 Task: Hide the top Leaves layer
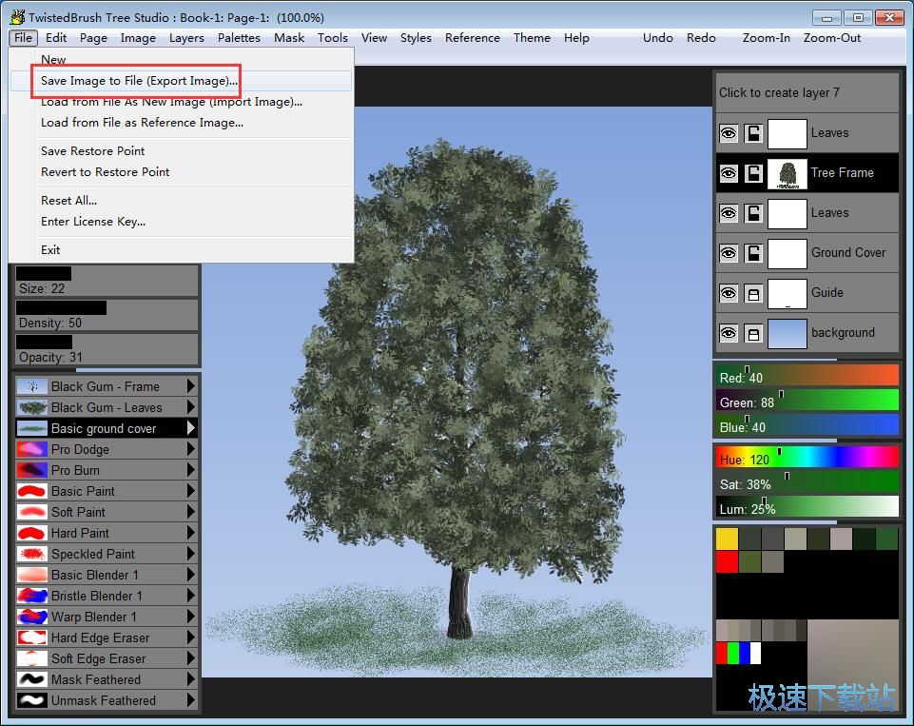[729, 133]
